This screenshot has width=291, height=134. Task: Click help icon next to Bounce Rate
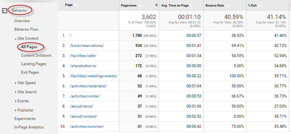click(227, 5)
